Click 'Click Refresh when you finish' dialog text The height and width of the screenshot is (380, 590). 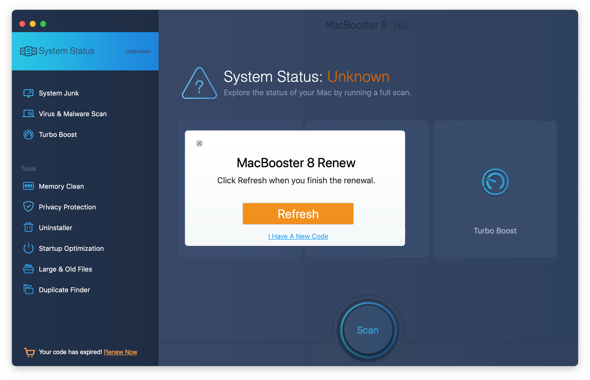tap(296, 180)
